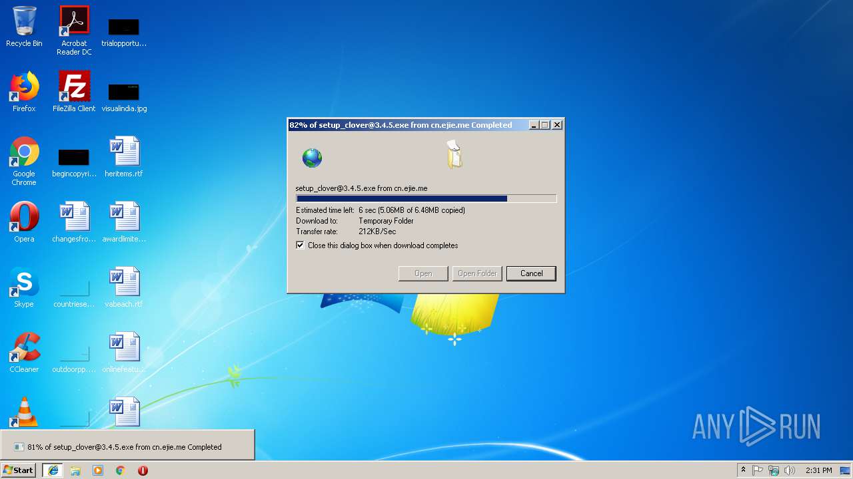Click the 212KB/Sec transfer rate text

tap(377, 232)
